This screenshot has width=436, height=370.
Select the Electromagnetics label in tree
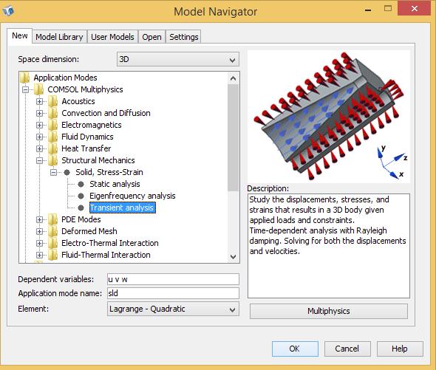(x=92, y=125)
